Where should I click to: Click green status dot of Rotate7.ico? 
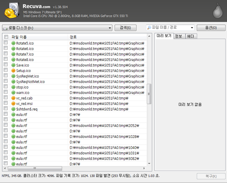(13, 54)
